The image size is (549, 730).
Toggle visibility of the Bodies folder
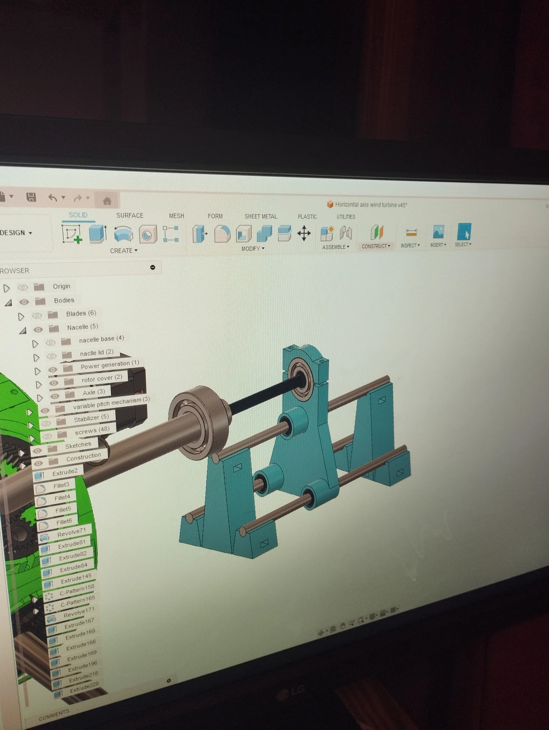pyautogui.click(x=24, y=302)
